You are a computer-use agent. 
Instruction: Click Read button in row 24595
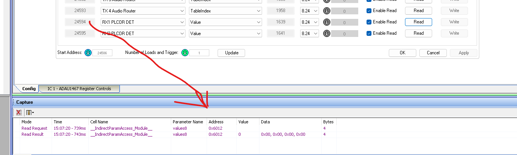pos(419,33)
